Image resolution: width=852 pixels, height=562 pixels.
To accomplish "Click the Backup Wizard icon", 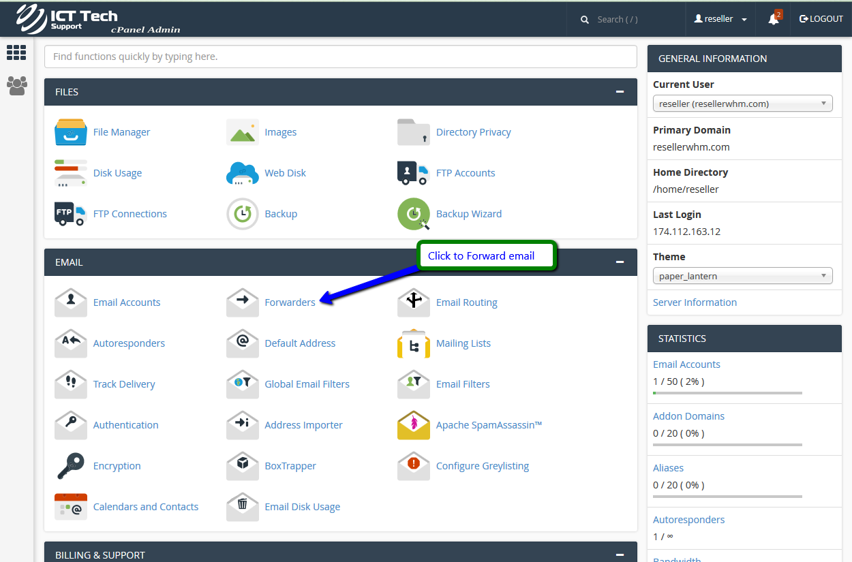I will [x=414, y=214].
